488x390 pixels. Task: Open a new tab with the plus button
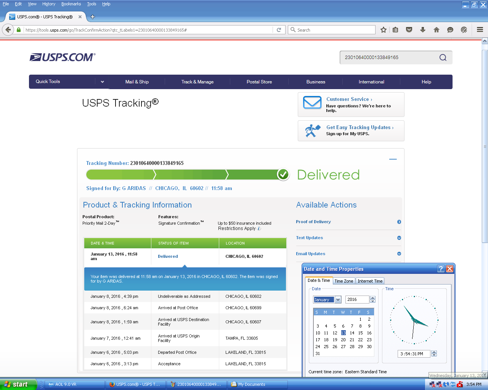[x=92, y=17]
